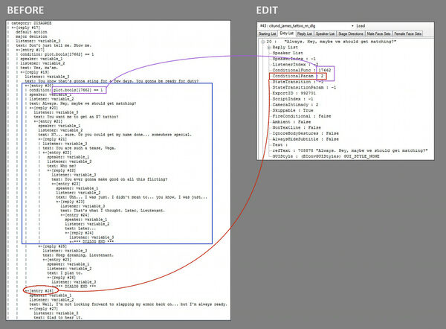Click the '[reply #25]' line
The image size is (446, 329).
54,246
